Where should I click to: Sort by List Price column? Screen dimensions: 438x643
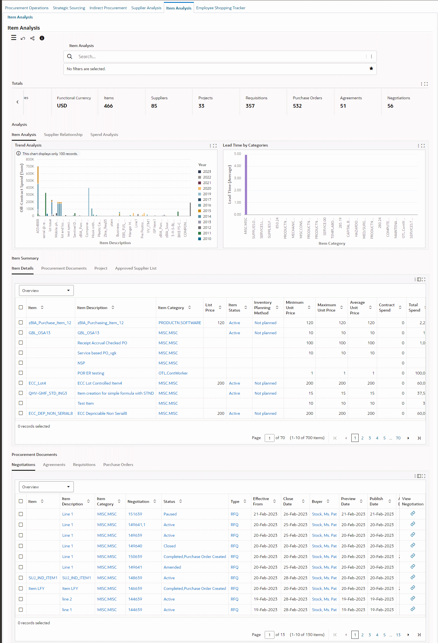(x=220, y=307)
